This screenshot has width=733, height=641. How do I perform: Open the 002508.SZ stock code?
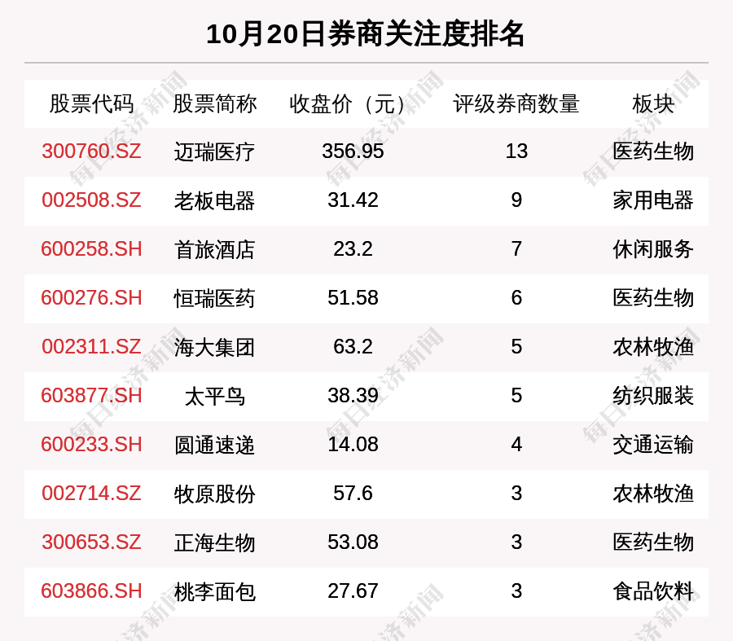pos(91,200)
